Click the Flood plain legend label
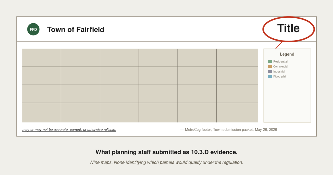Image resolution: width=333 pixels, height=175 pixels. [x=280, y=76]
